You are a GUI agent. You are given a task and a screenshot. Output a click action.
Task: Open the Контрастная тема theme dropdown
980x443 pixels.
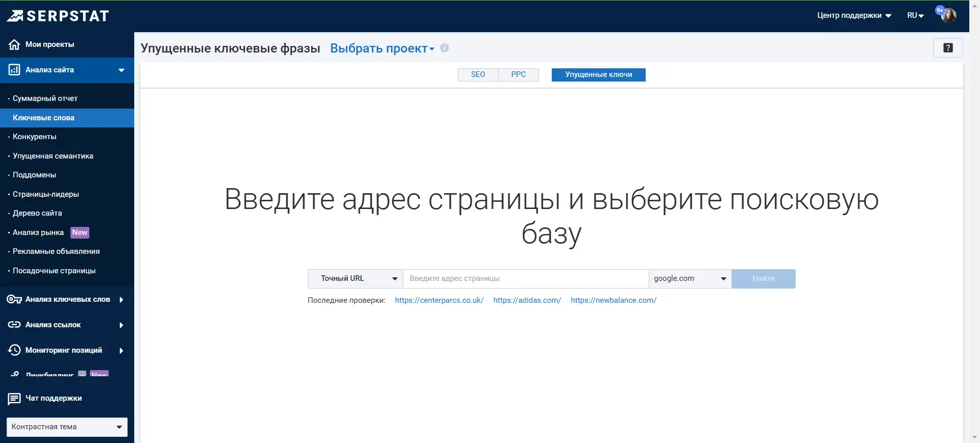[67, 427]
